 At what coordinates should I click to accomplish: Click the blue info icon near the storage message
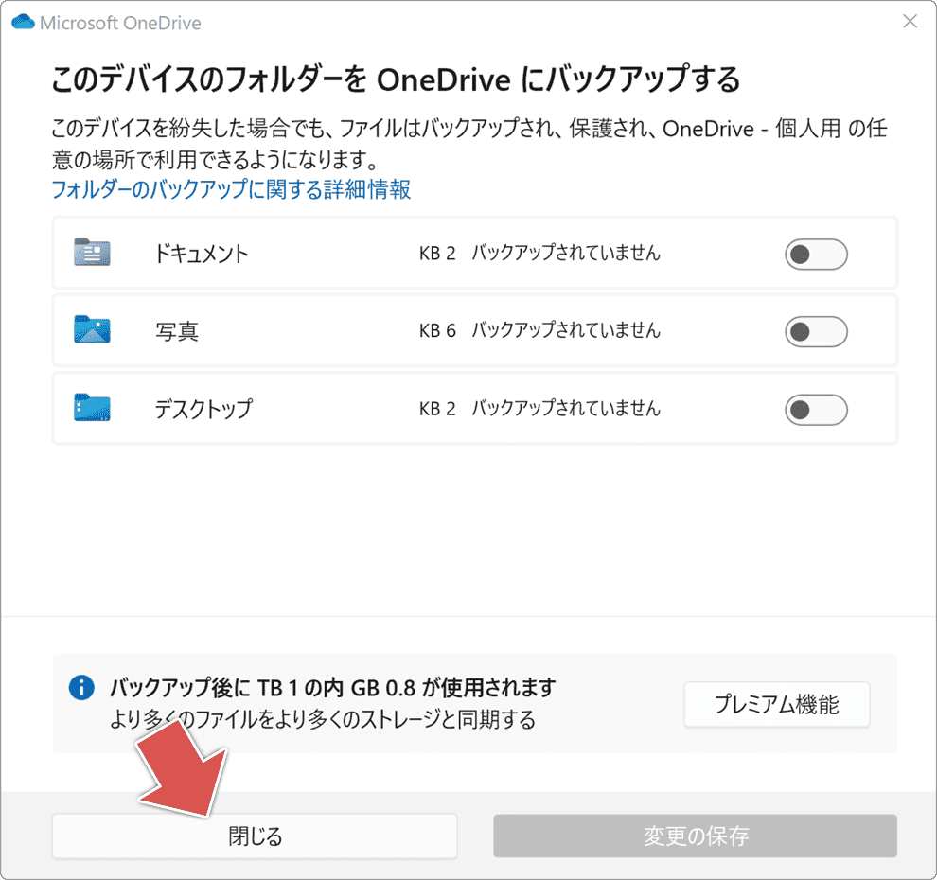pyautogui.click(x=81, y=688)
